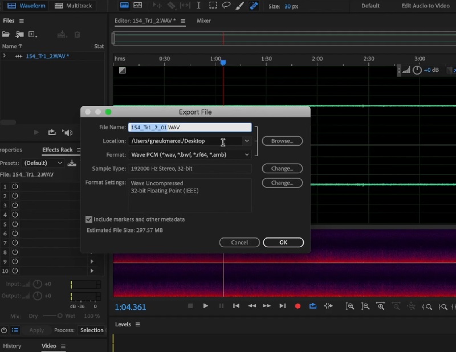Click the Skip Selection icon
This screenshot has width=456, height=352.
[328, 306]
